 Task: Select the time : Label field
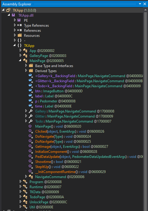53,106
